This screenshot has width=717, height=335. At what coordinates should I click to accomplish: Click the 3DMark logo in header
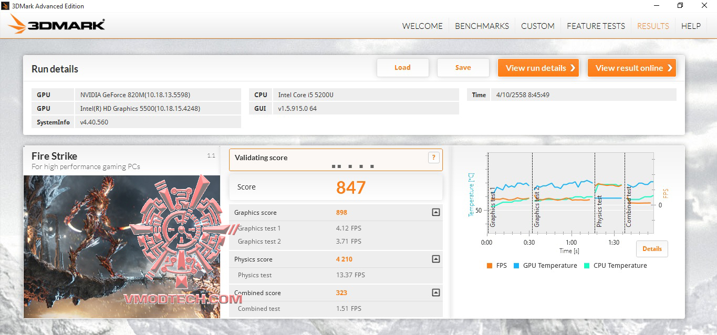point(57,25)
